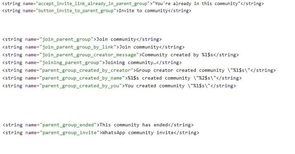Click the "%1$s created community" text
Viewport: 295px width, 154px height.
tap(159, 78)
